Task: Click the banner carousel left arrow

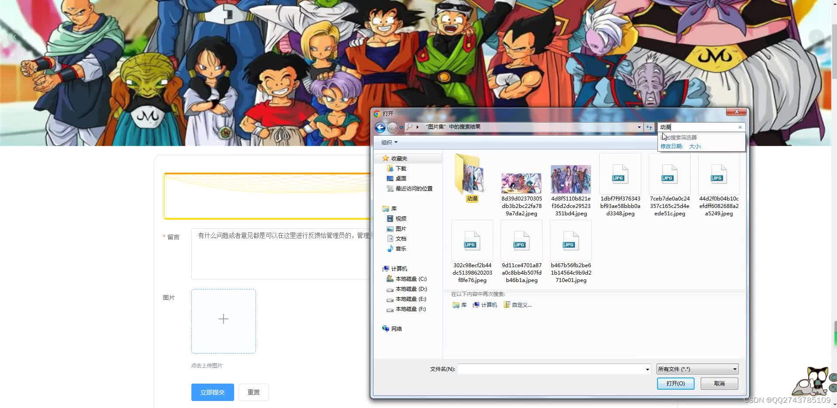Action: (x=14, y=37)
